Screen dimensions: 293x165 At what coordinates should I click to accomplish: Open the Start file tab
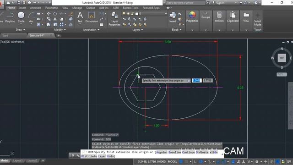(x=5, y=36)
